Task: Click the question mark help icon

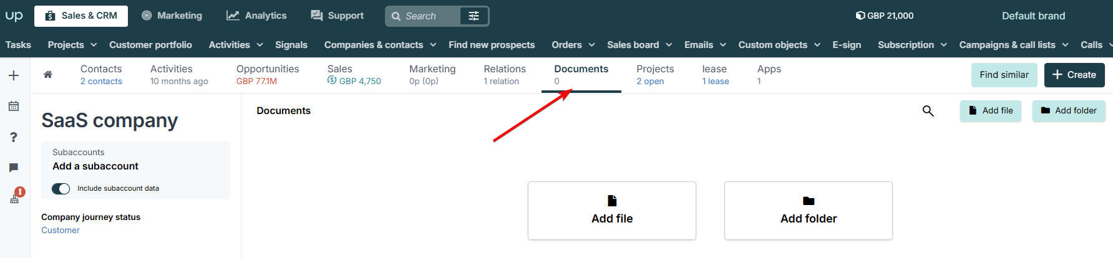Action: (14, 137)
